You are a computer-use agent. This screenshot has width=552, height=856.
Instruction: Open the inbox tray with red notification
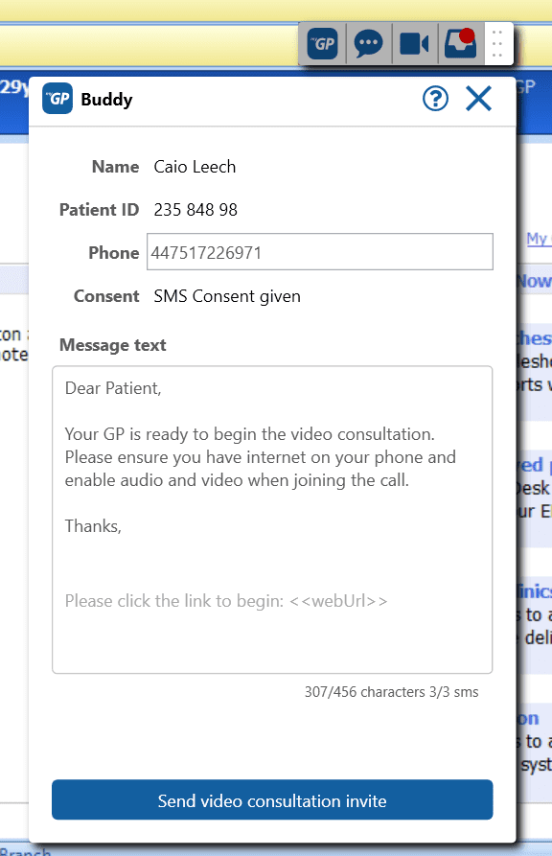point(460,44)
